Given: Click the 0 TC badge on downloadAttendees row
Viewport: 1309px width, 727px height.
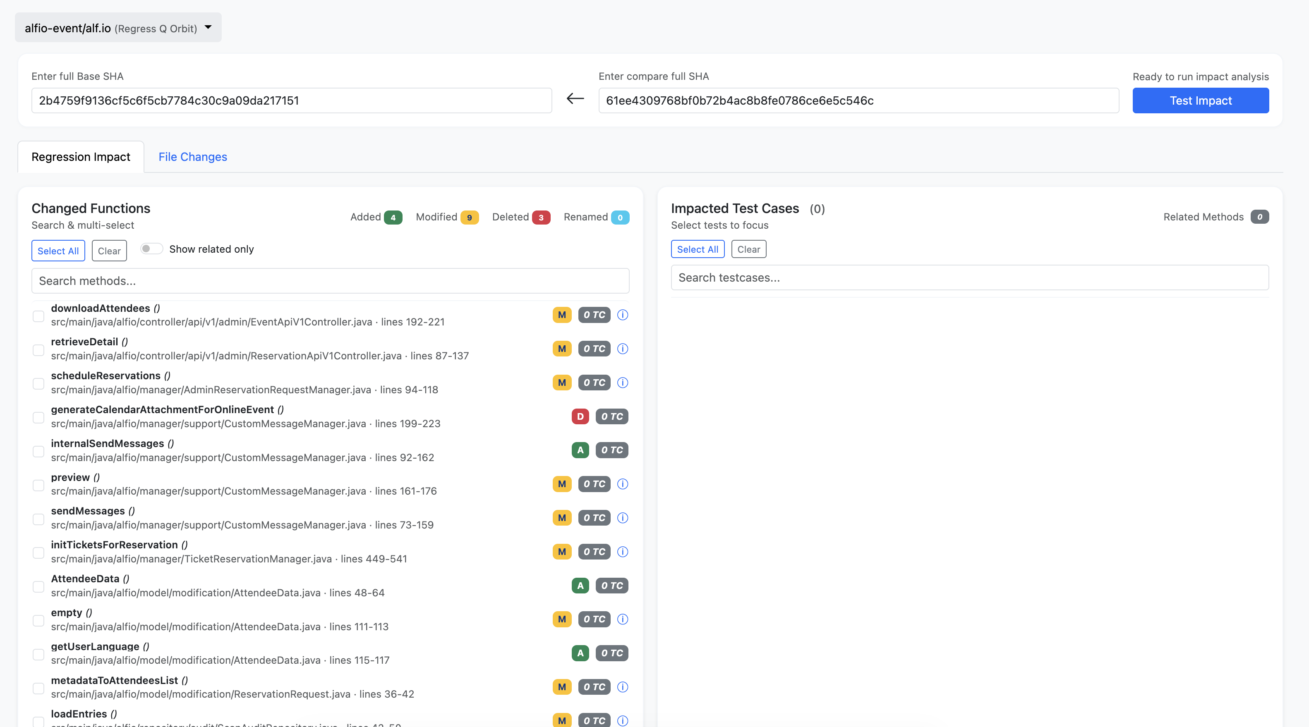Looking at the screenshot, I should click(594, 315).
